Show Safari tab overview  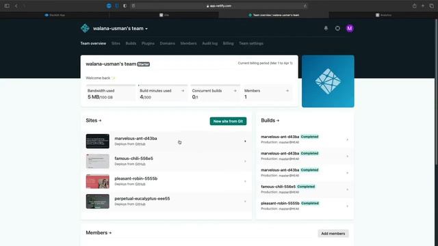point(432,5)
